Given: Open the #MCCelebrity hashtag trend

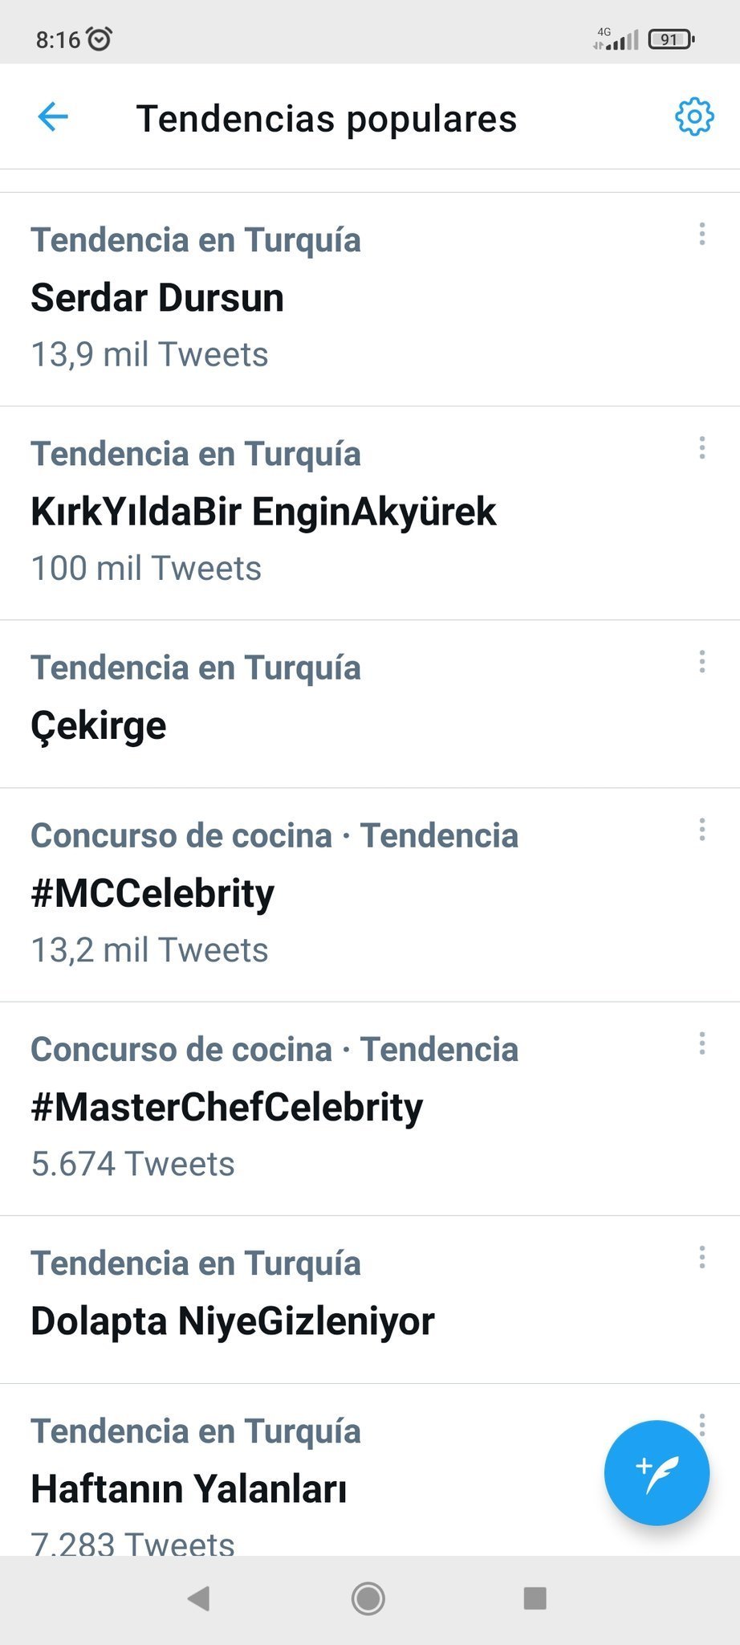Looking at the screenshot, I should coord(152,893).
